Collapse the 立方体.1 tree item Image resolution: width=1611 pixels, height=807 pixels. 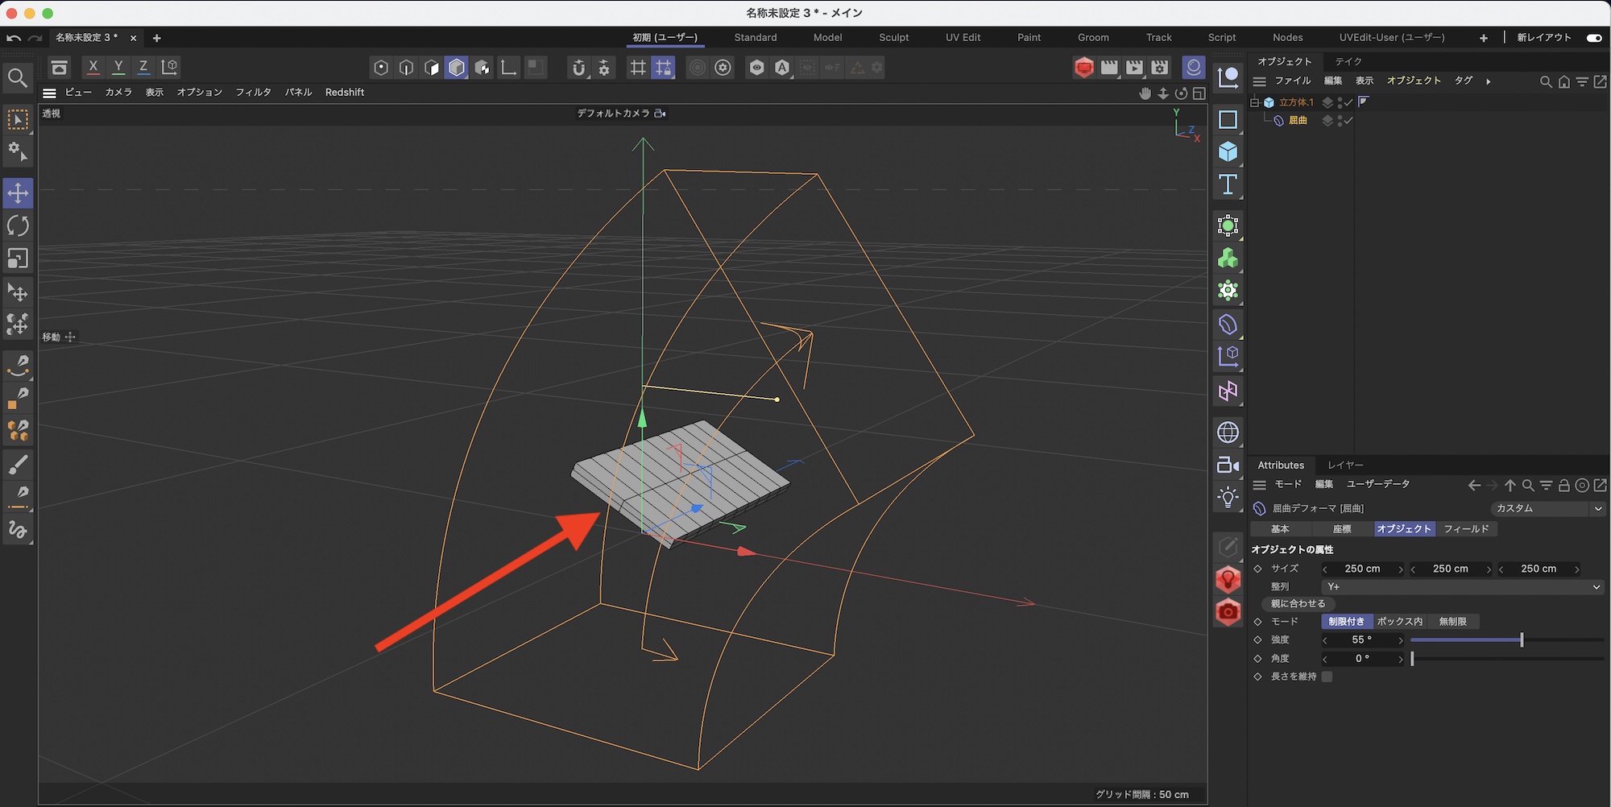click(x=1254, y=102)
